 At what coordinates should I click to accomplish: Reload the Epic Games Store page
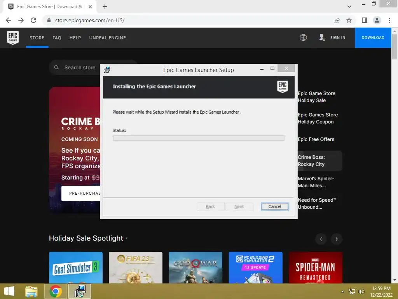coord(33,20)
